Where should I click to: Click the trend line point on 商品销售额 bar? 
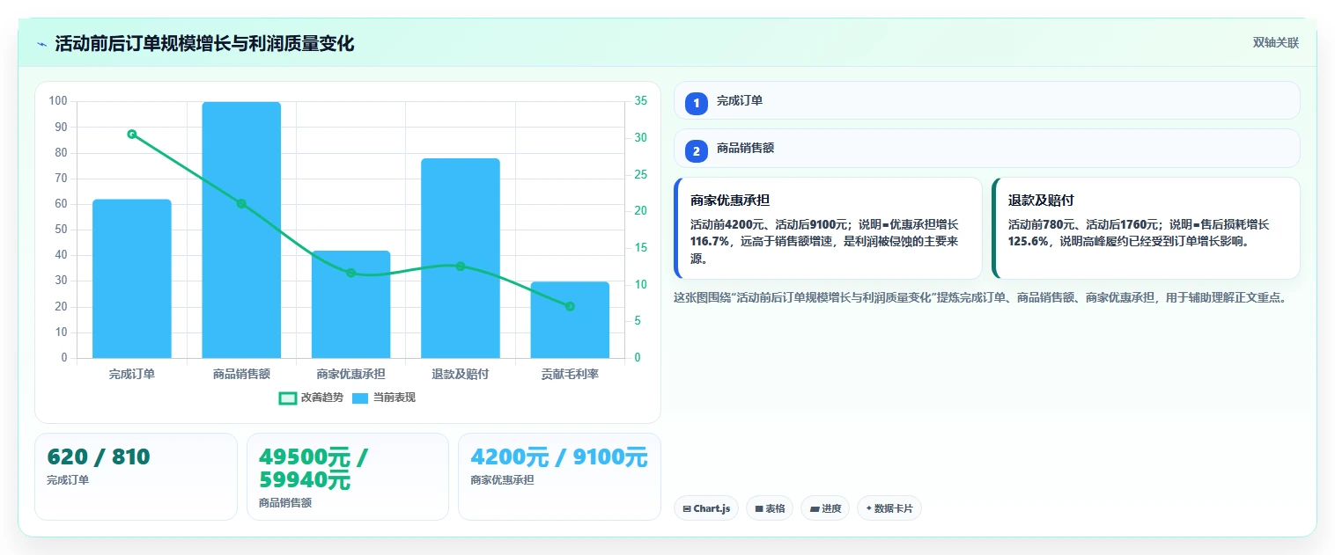click(241, 204)
